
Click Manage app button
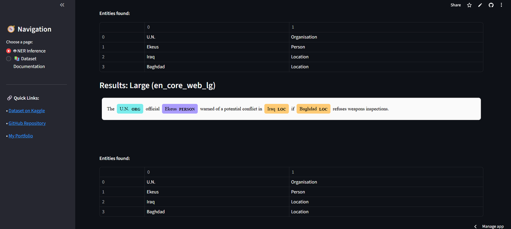point(493,226)
